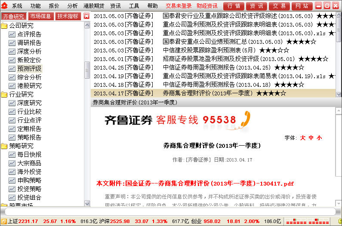
Task: Click the chart icon beside 申购策略
Action: point(12,180)
